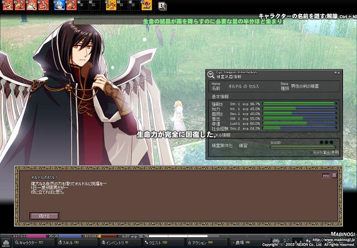Activate the orange fishing skill hotkey
Viewport: 357px width, 248px height.
point(111,5)
